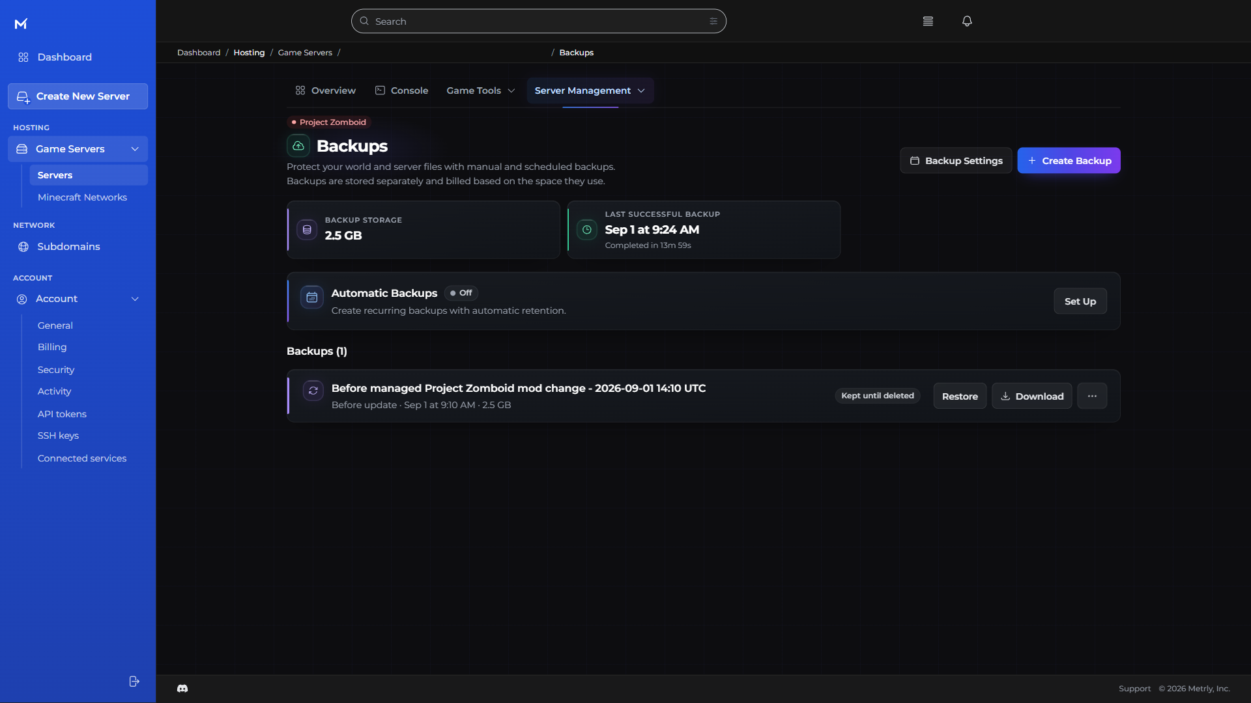Screen dimensions: 1251x703
Task: Open the Game Tools dropdown
Action: click(481, 90)
